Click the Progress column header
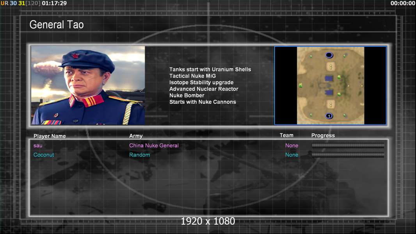 (x=323, y=135)
